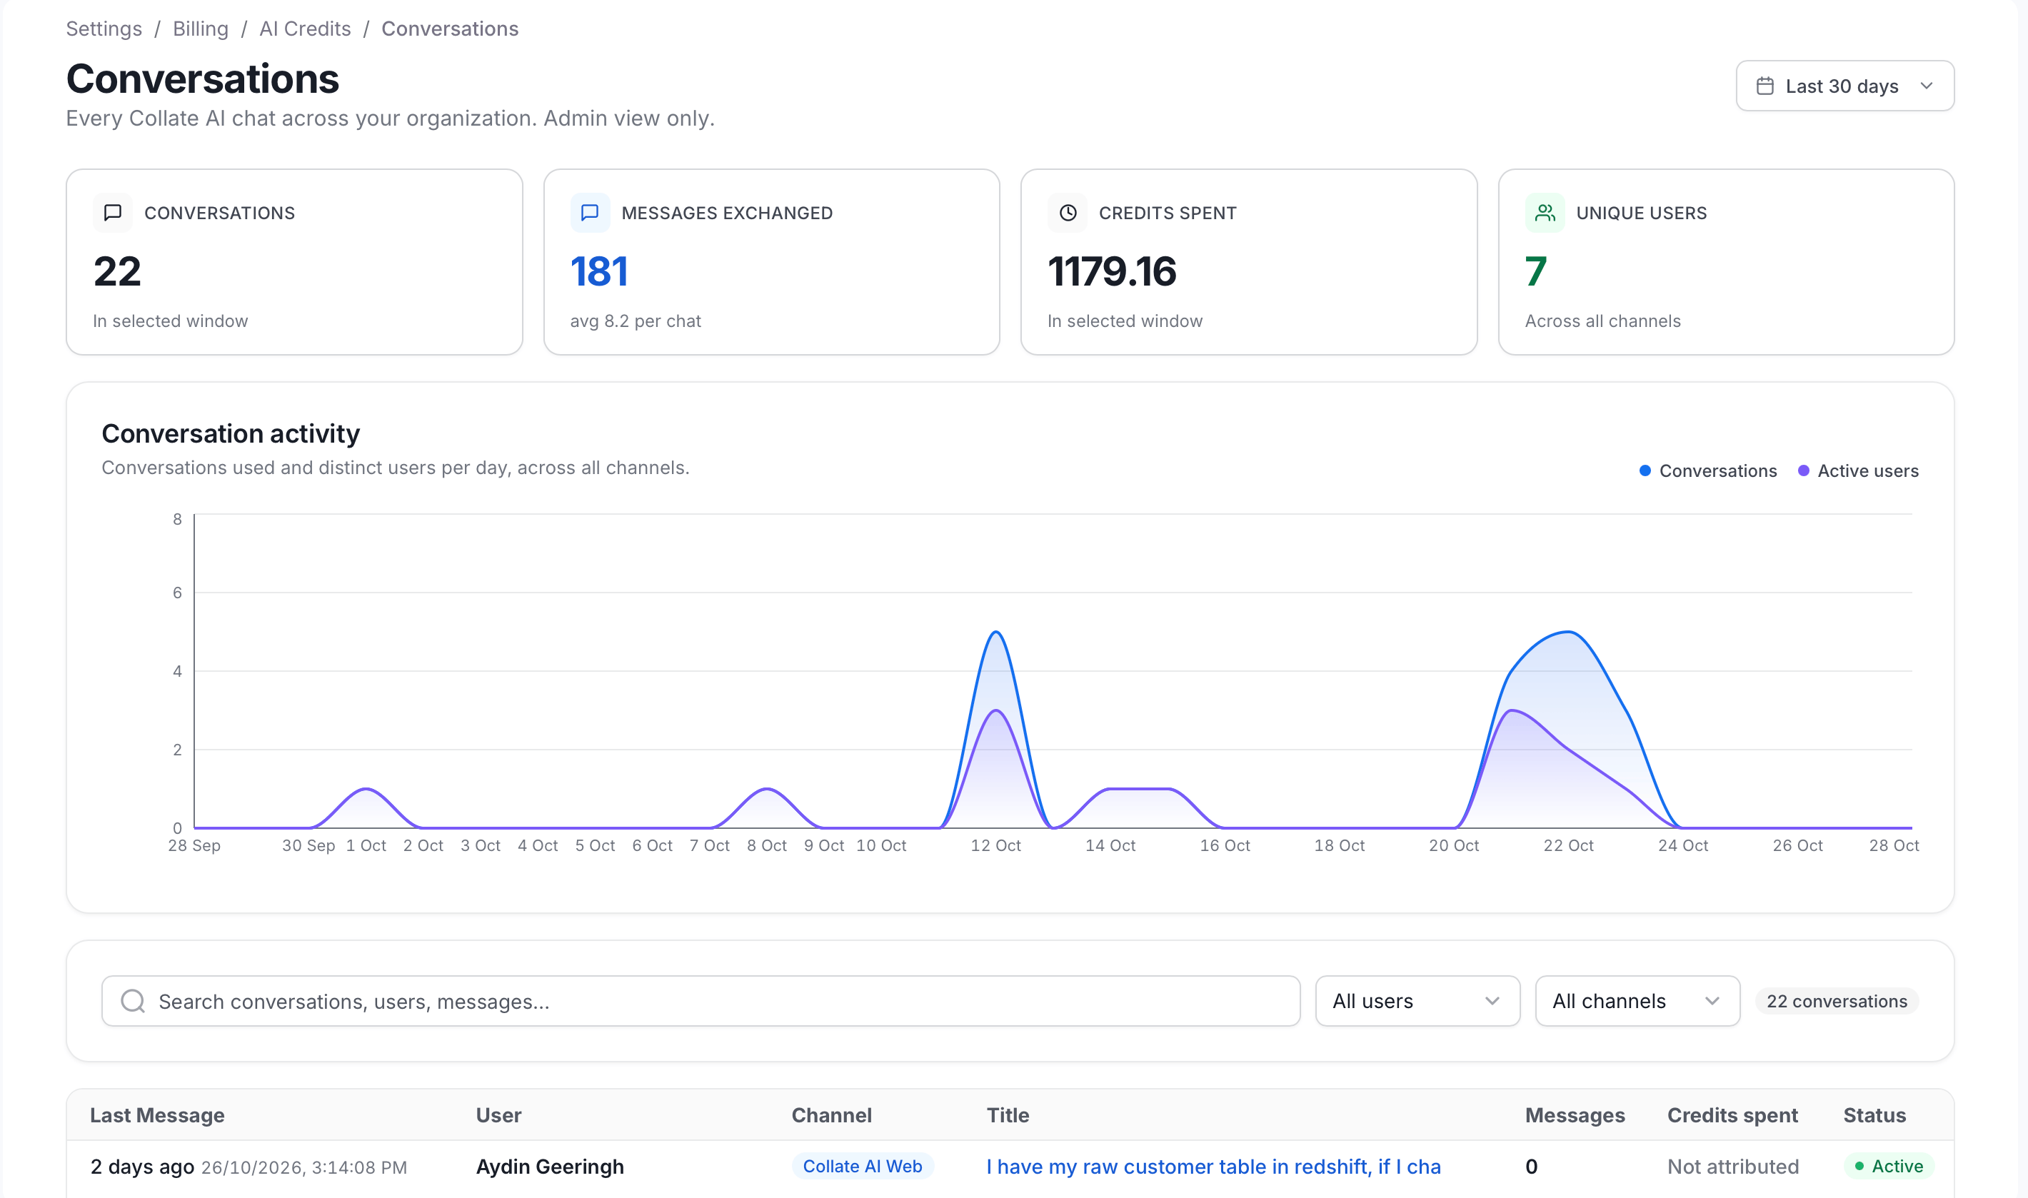Click the 1179.16 credits spent value

1112,271
